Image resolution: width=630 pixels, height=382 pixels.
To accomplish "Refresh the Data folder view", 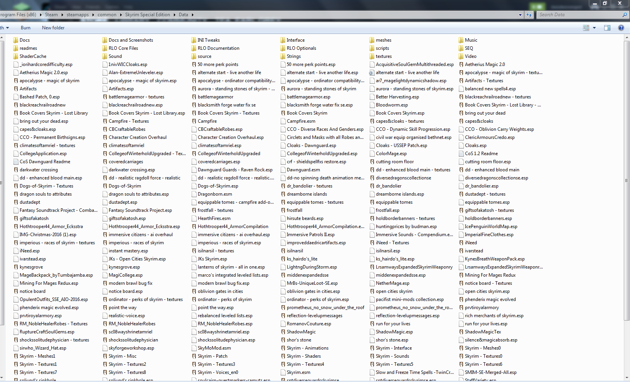I will 529,15.
